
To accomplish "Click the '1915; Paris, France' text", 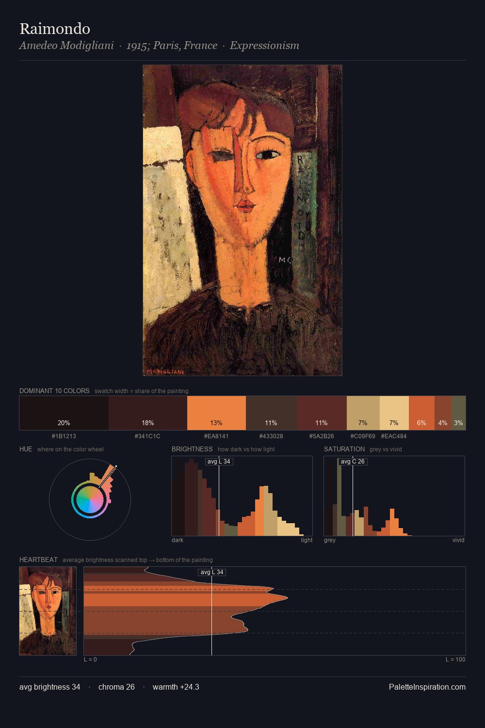I will point(172,46).
